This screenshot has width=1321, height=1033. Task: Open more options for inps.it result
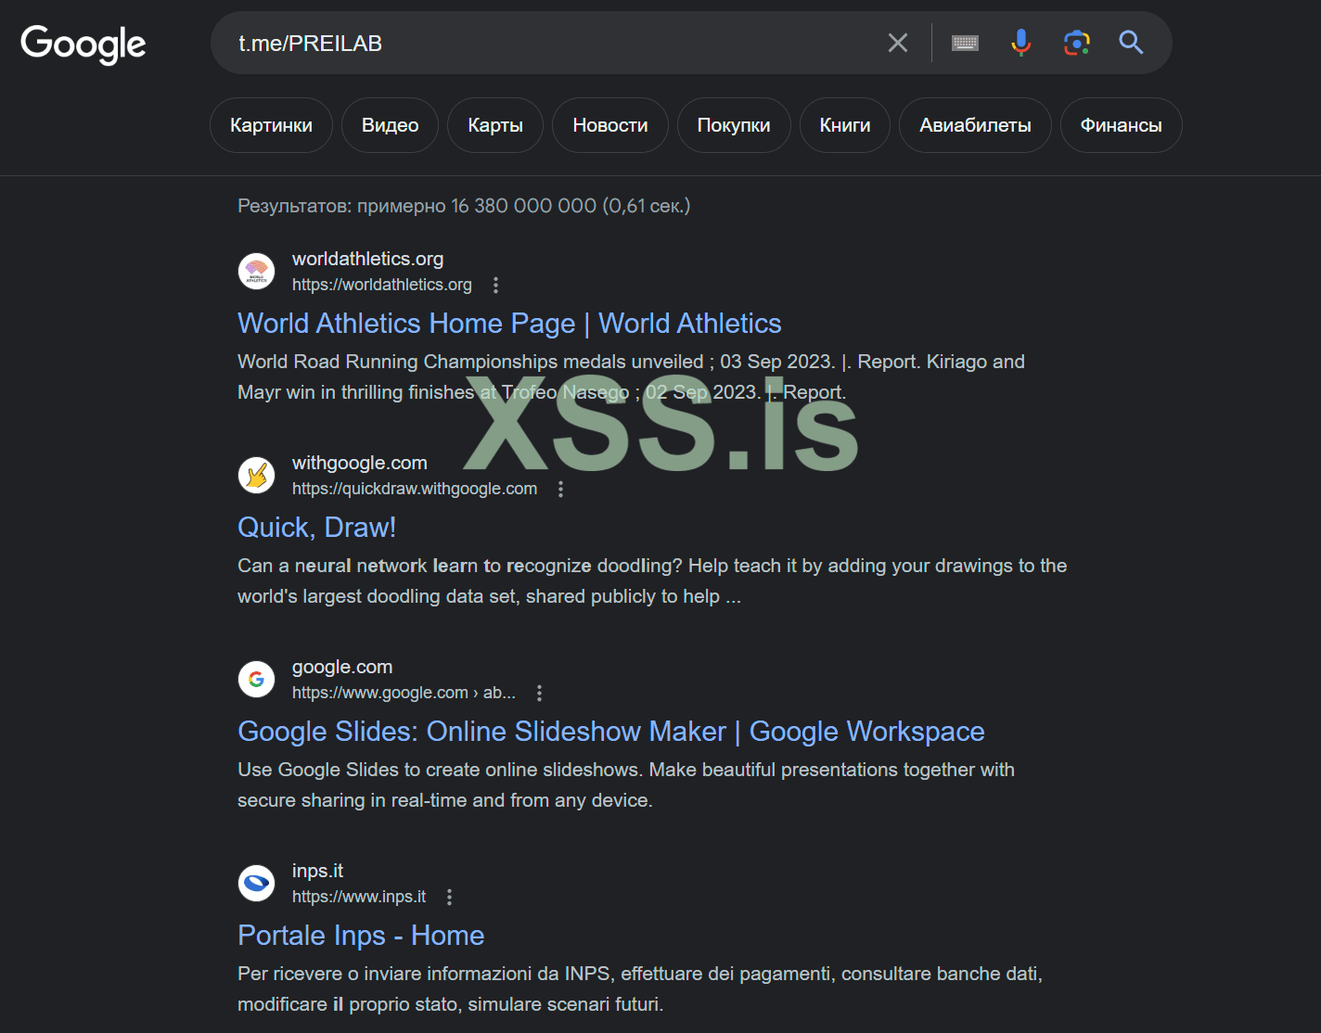[x=450, y=897]
